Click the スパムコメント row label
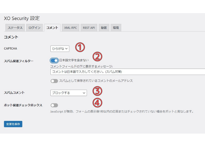205x146 pixels. [x=14, y=93]
